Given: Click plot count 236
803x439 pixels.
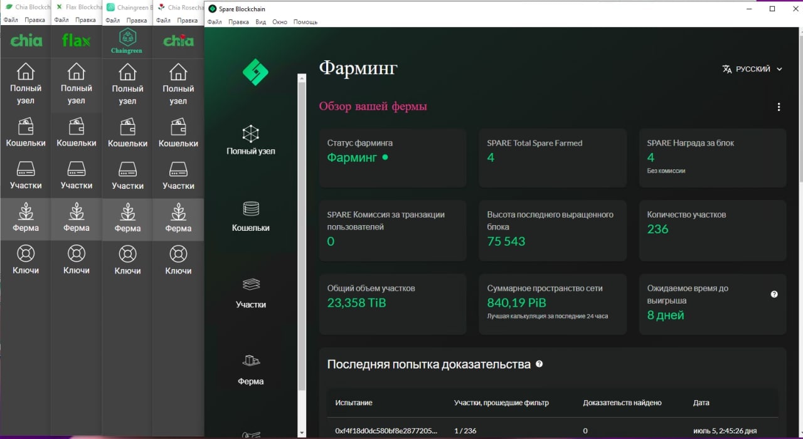Looking at the screenshot, I should (x=657, y=229).
